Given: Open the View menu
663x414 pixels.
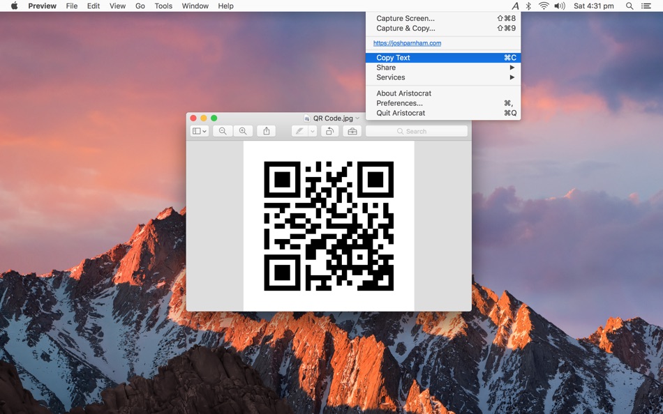Looking at the screenshot, I should tap(117, 6).
